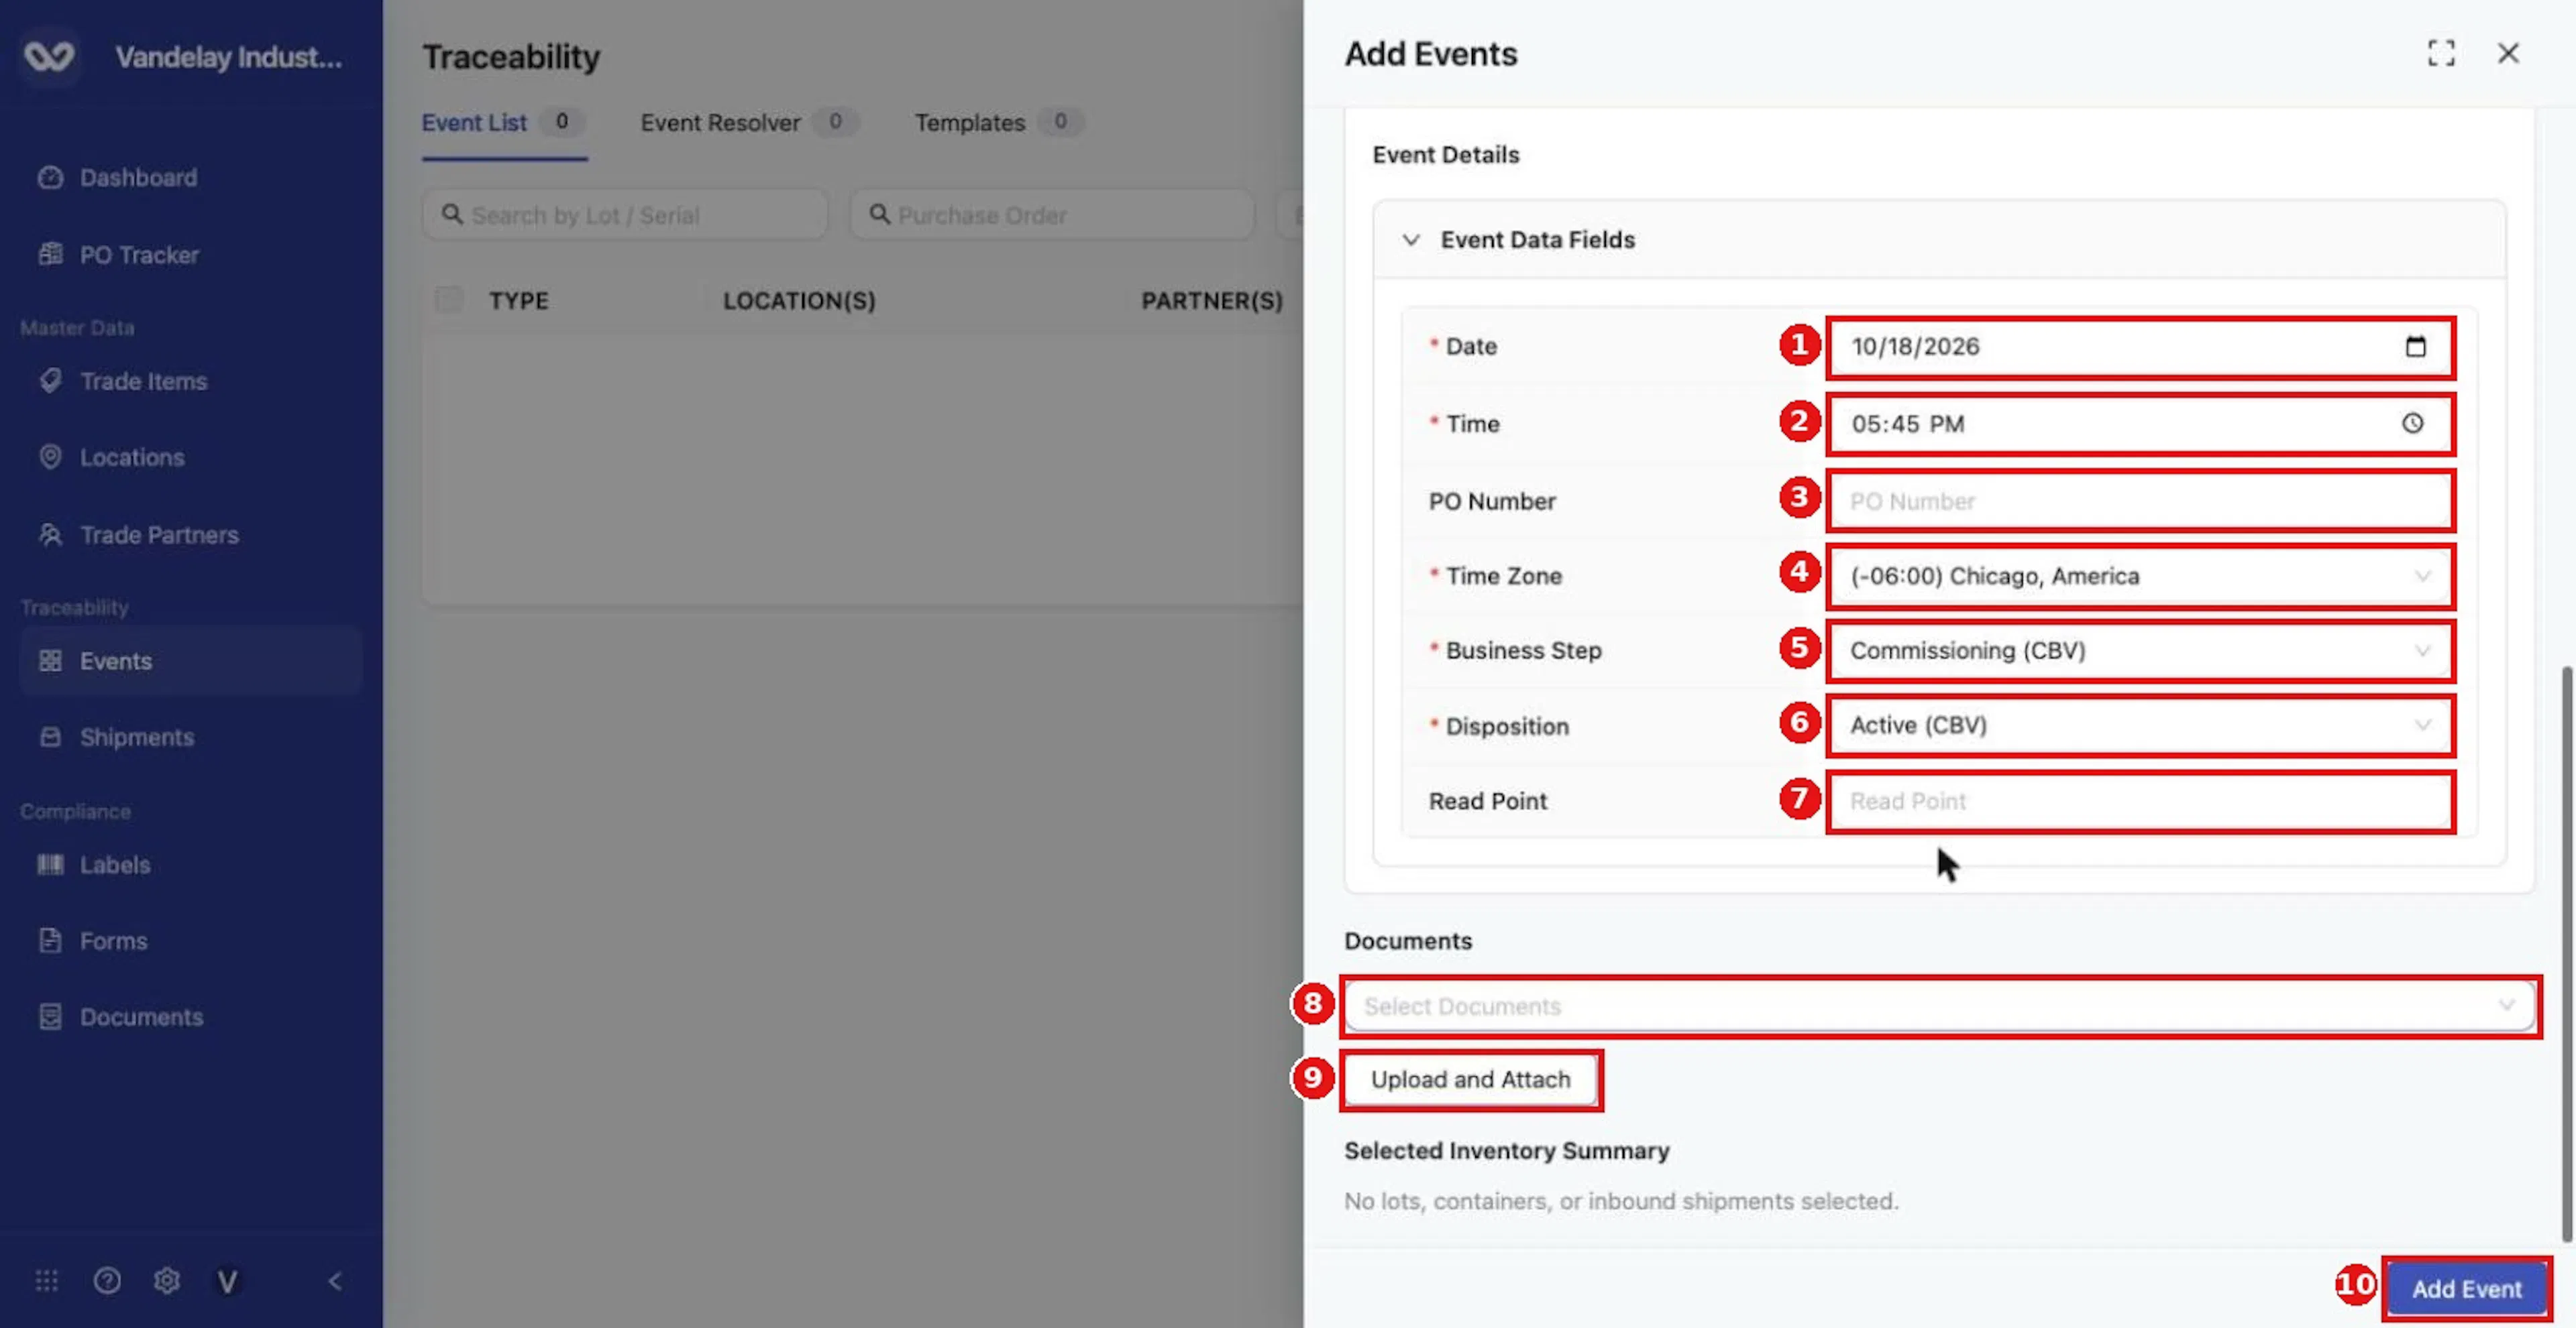Focus the Read Point input field
The height and width of the screenshot is (1328, 2576).
(2140, 801)
